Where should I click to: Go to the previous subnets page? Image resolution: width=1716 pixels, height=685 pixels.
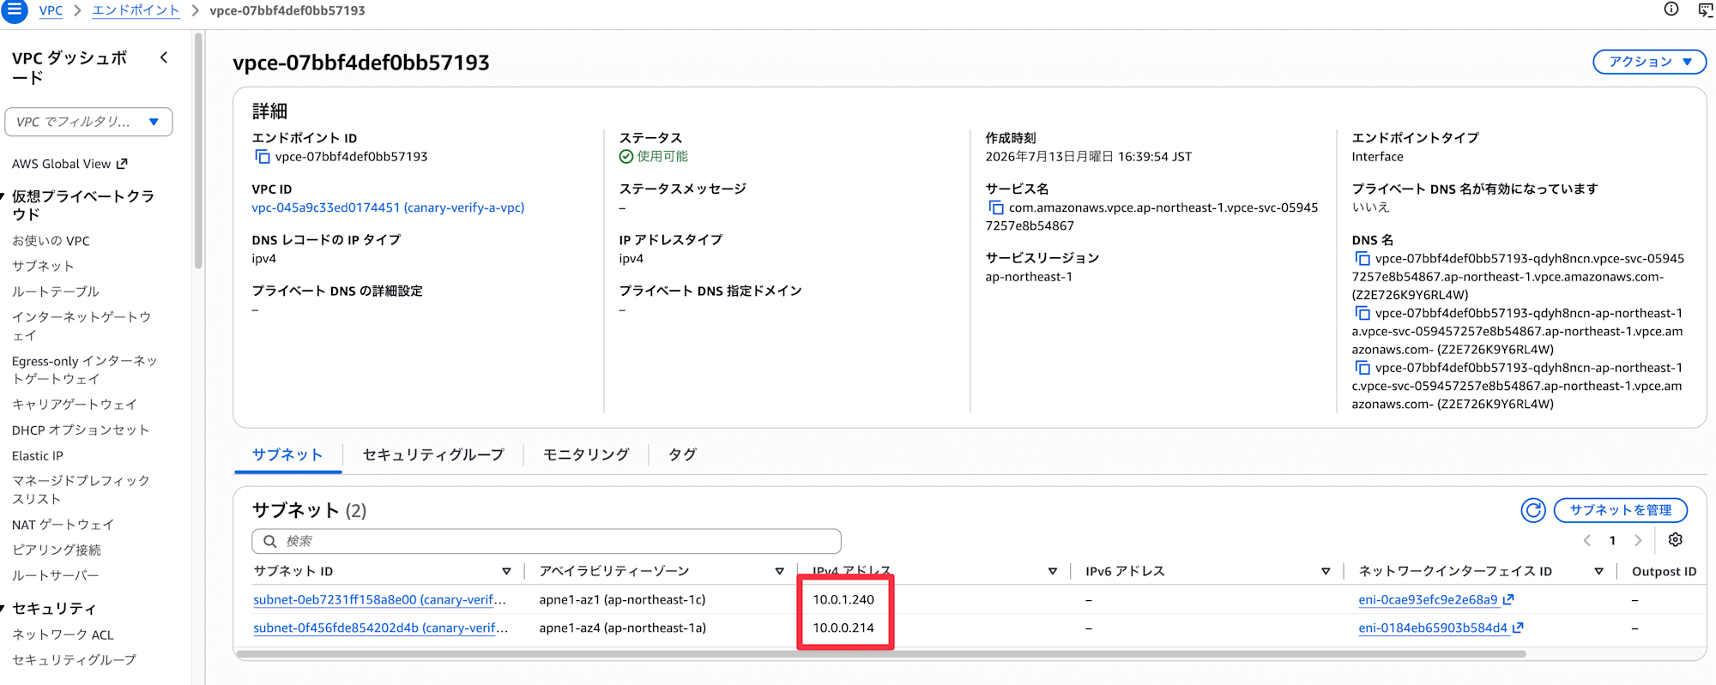(x=1587, y=540)
